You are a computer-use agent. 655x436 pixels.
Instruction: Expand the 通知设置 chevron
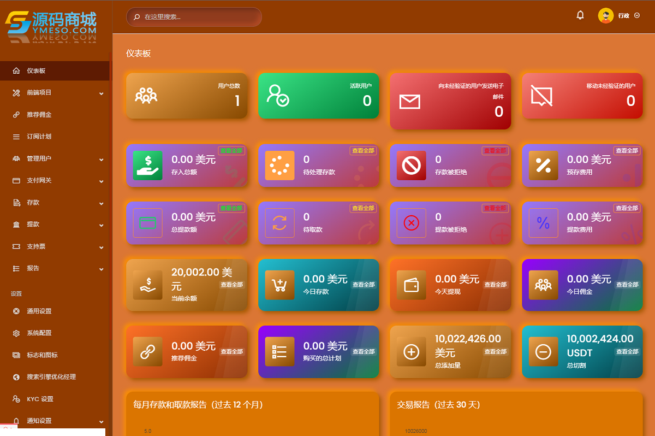click(x=101, y=422)
